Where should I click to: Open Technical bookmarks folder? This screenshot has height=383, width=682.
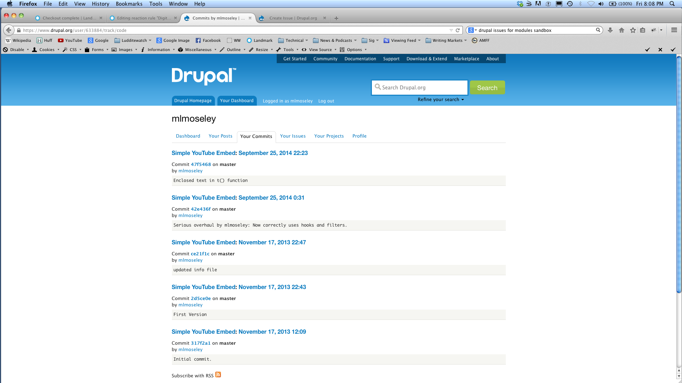293,40
